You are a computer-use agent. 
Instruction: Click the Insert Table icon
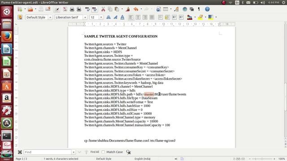click(165, 9)
